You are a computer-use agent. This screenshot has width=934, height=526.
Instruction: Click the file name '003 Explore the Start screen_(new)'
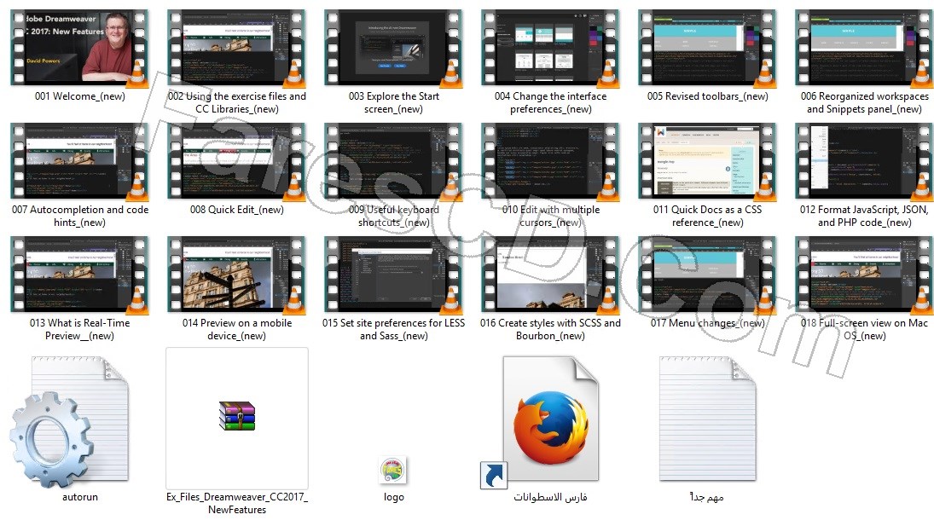coord(394,102)
